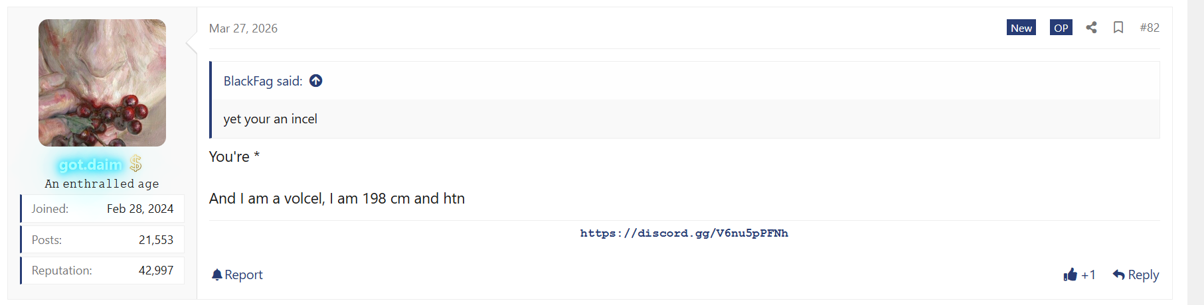Click the +1 like count
The image size is (1204, 305).
point(1088,274)
